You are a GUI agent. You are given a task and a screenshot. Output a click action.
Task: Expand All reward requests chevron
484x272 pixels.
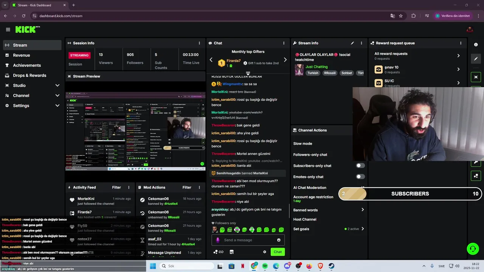(458, 56)
